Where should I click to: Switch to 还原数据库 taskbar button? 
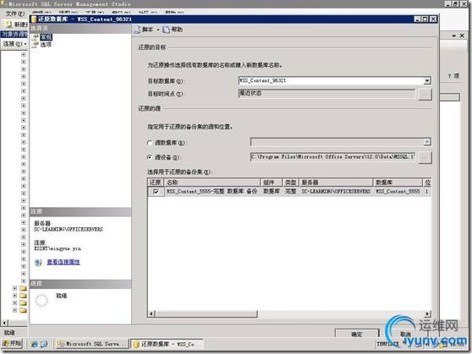pos(167,344)
